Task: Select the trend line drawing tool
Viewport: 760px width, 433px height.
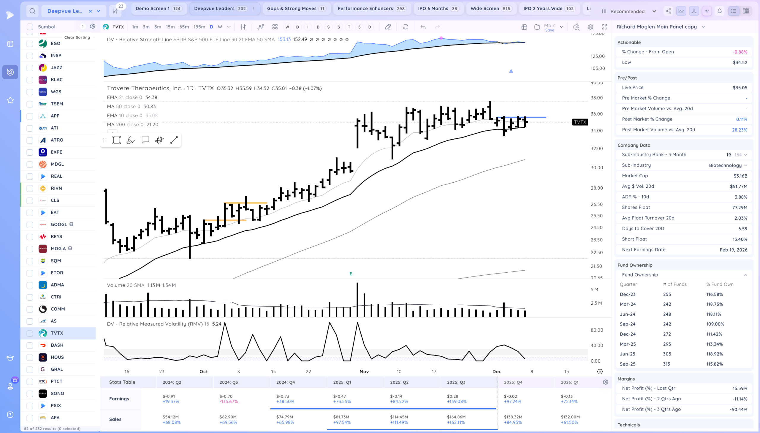Action: (174, 140)
